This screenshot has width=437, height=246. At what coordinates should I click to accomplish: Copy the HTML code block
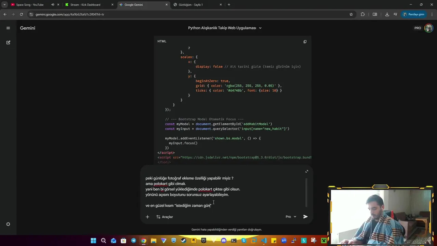[x=305, y=42]
